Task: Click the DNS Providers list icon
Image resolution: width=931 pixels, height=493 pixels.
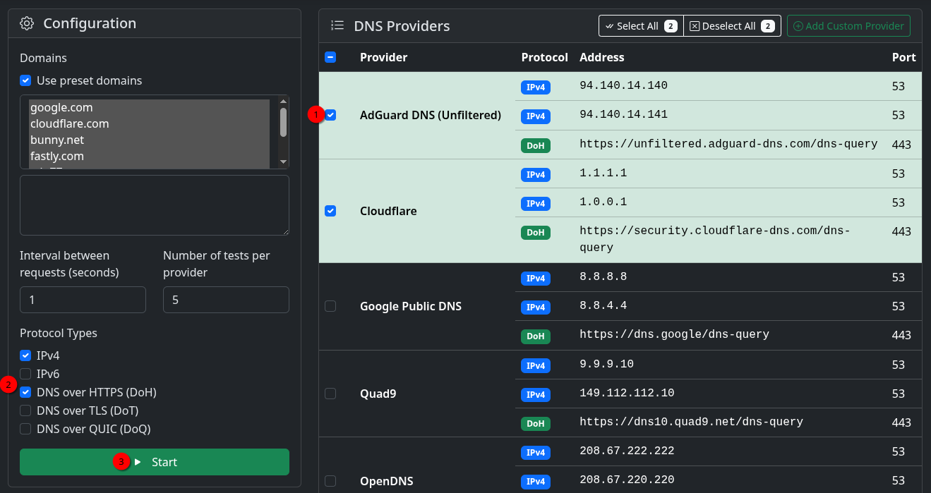Action: [x=337, y=25]
